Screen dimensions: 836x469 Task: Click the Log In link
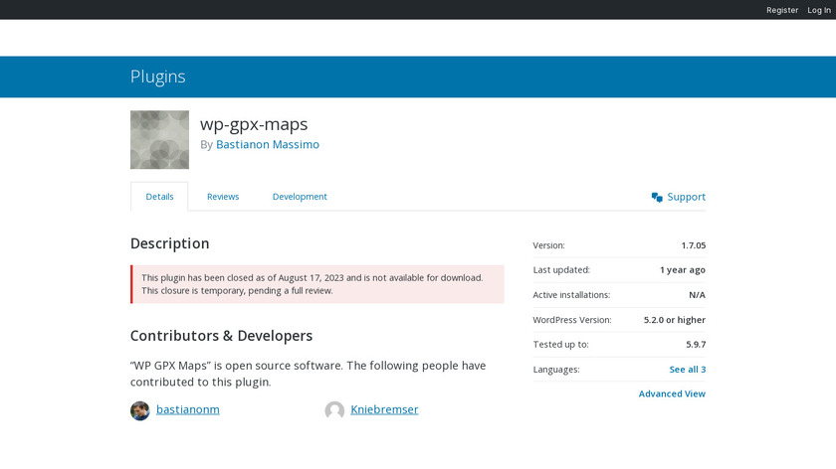(x=819, y=10)
